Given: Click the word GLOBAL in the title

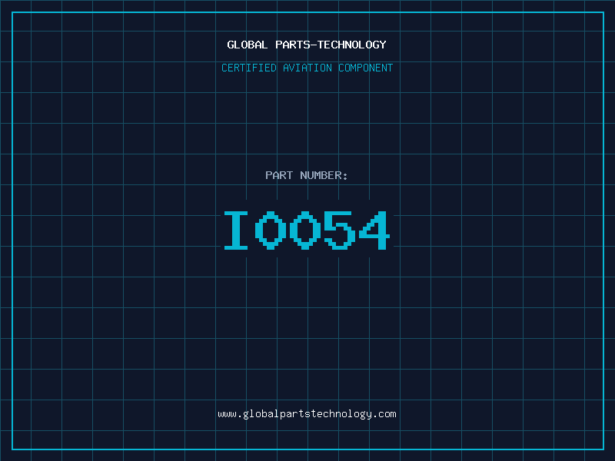Looking at the screenshot, I should tap(247, 45).
